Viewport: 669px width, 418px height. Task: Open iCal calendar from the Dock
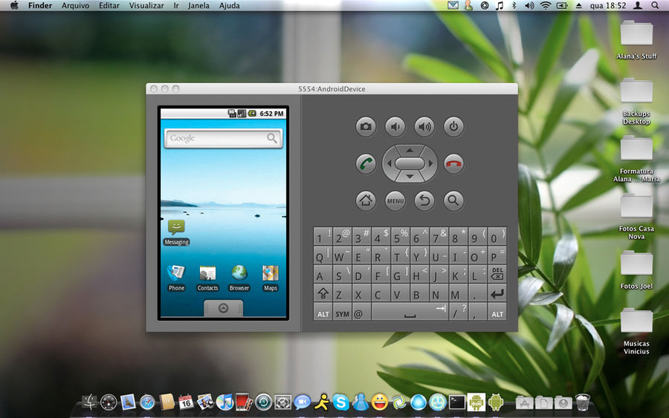(186, 402)
